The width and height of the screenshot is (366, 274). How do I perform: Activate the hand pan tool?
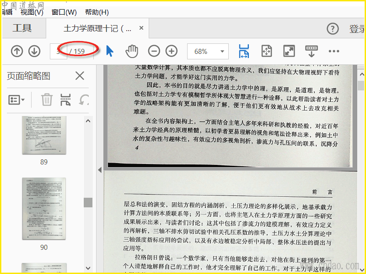pyautogui.click(x=132, y=51)
